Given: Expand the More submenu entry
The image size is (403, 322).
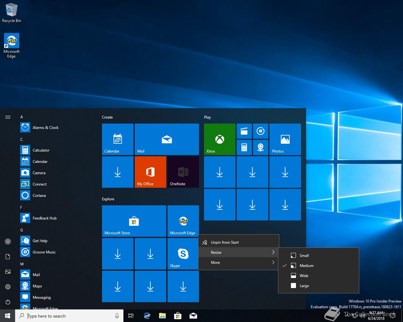Looking at the screenshot, I should (239, 262).
